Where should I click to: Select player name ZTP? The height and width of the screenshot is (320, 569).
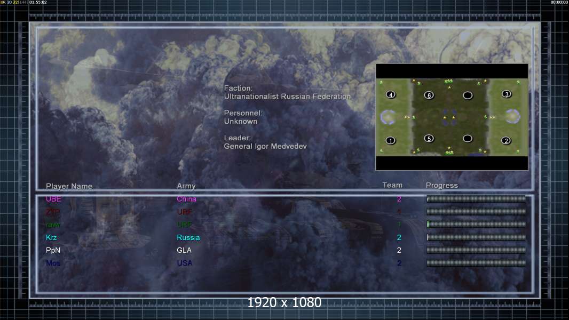53,212
